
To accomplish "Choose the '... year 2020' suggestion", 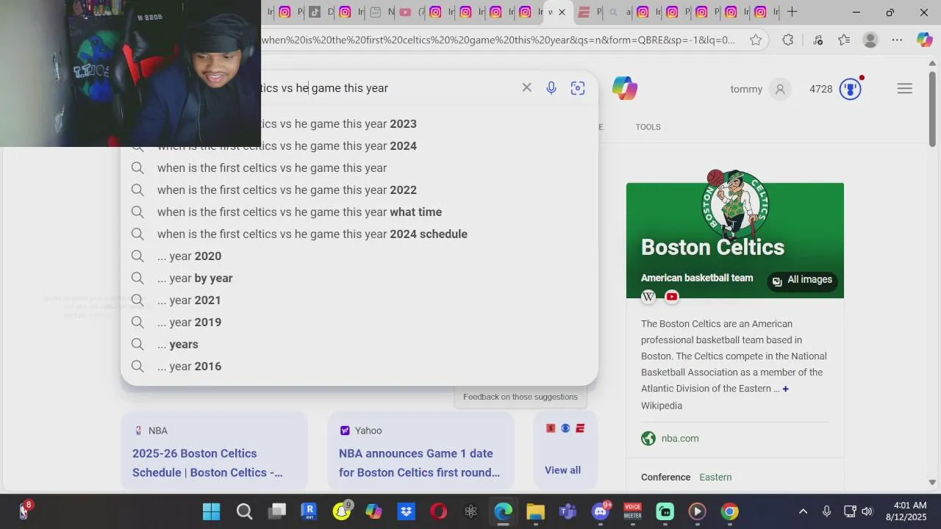I will click(x=359, y=256).
